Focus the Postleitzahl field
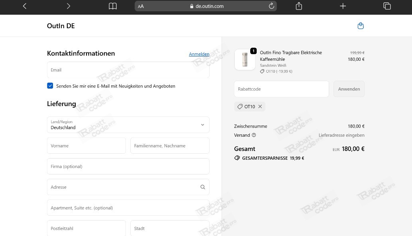This screenshot has width=412, height=236. (86, 228)
